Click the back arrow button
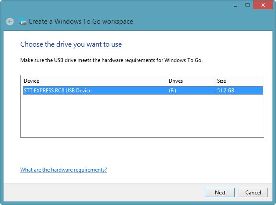 [x=10, y=22]
